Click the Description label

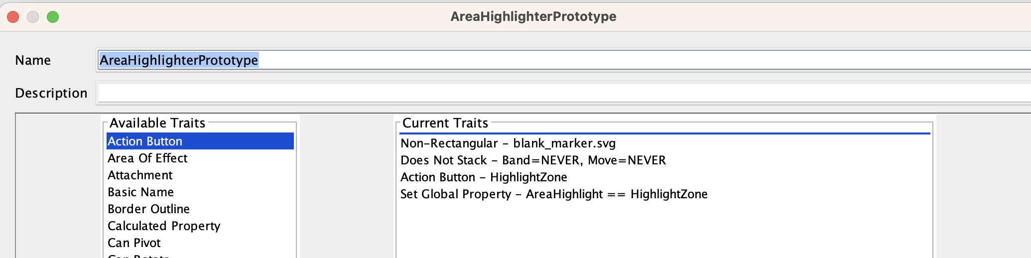coord(51,93)
